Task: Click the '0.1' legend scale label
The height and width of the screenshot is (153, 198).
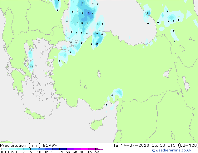Action: pos(3,152)
